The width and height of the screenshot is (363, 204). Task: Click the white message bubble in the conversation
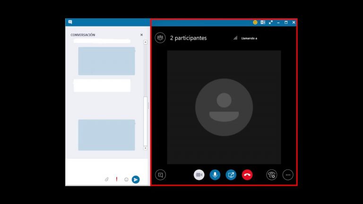point(102,85)
